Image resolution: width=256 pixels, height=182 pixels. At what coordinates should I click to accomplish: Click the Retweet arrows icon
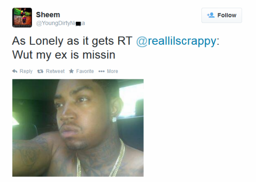tap(40, 71)
